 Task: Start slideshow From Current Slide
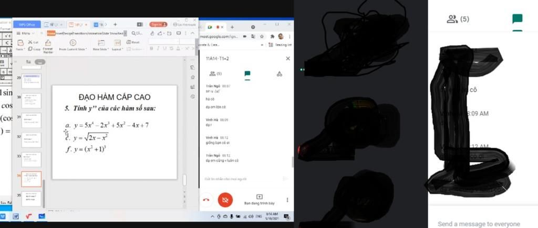tap(73, 45)
